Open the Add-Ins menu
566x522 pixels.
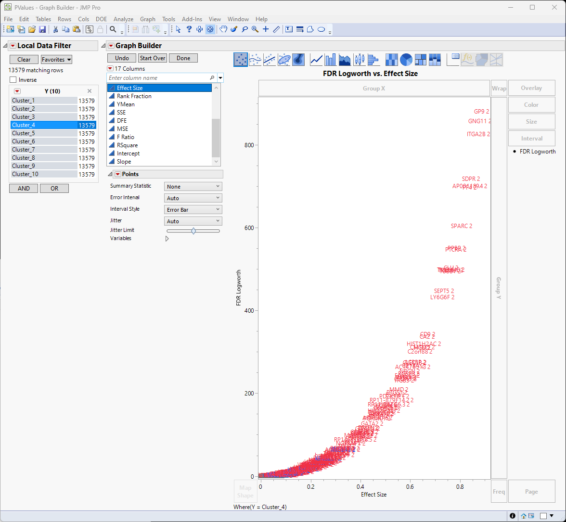point(192,19)
